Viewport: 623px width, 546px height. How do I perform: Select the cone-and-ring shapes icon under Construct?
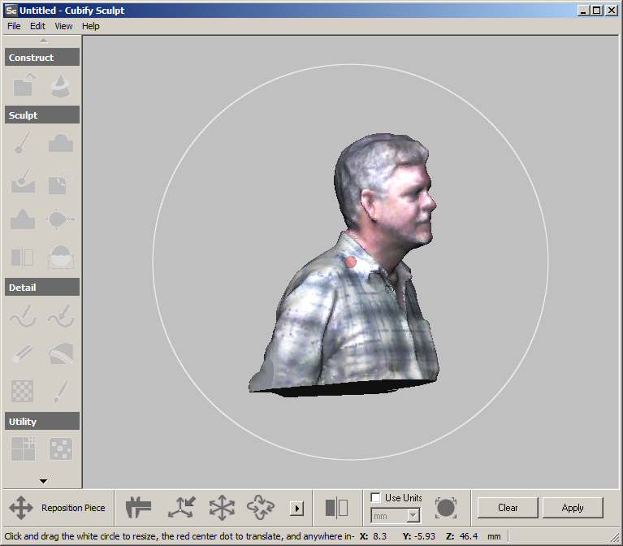60,85
